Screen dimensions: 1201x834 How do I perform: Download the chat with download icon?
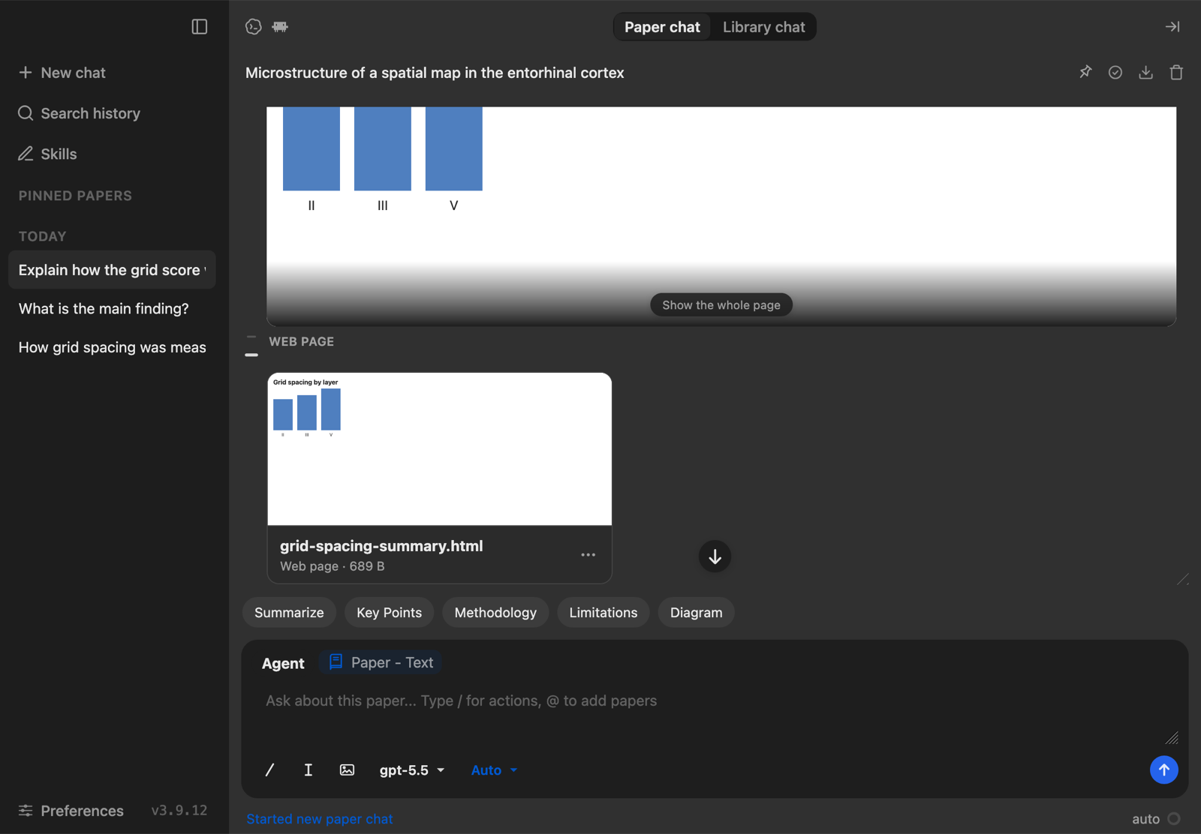pyautogui.click(x=1145, y=72)
